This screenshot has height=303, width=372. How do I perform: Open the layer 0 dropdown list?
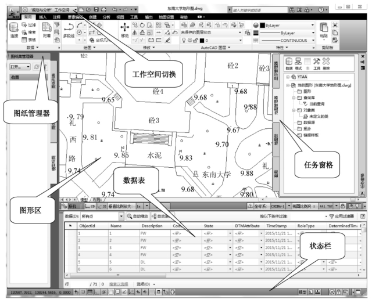point(241,40)
